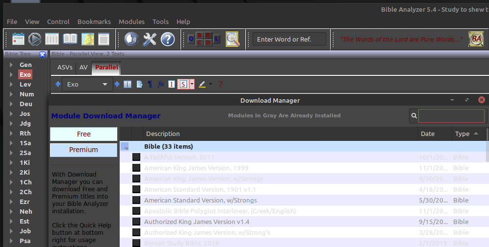Switch to the ASVs tab
Screen dimensions: 489x247
(65, 67)
